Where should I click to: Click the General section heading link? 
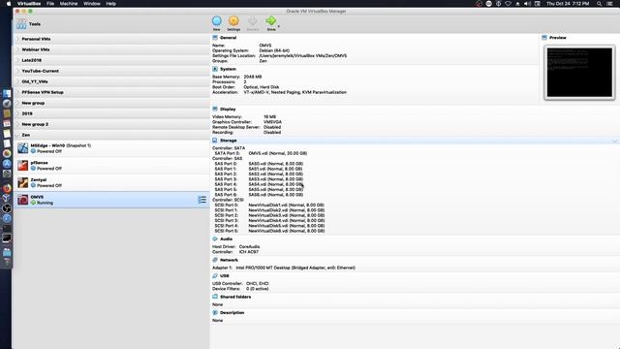click(229, 38)
